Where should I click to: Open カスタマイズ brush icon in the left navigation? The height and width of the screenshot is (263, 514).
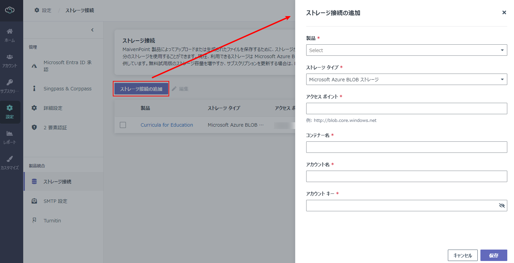10,159
